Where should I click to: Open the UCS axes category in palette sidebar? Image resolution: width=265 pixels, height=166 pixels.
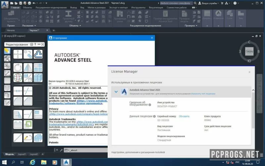click(7, 73)
